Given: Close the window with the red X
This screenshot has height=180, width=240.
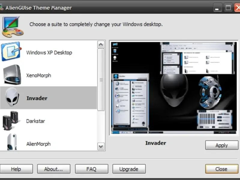Looking at the screenshot, I should (x=237, y=8).
